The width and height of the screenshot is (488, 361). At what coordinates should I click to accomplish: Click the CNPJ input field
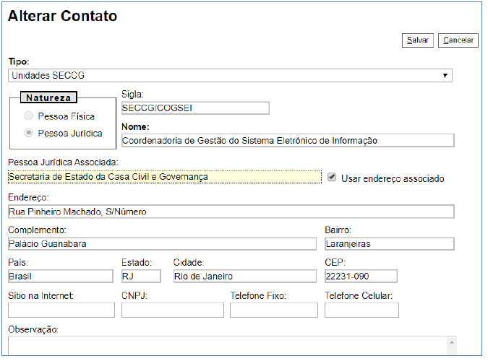[173, 310]
